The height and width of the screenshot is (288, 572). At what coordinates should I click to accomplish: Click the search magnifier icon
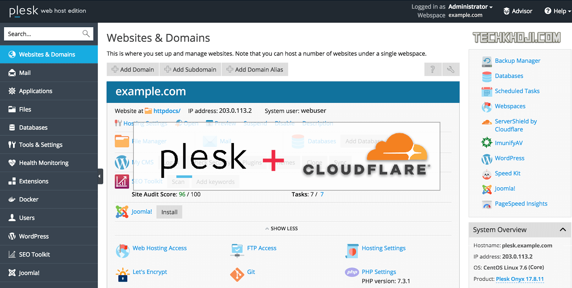(86, 34)
